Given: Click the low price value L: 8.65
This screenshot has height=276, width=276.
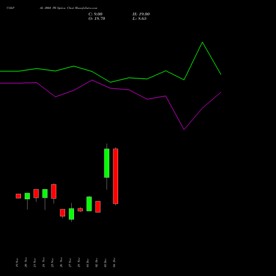Looking at the screenshot, I should (x=140, y=19).
